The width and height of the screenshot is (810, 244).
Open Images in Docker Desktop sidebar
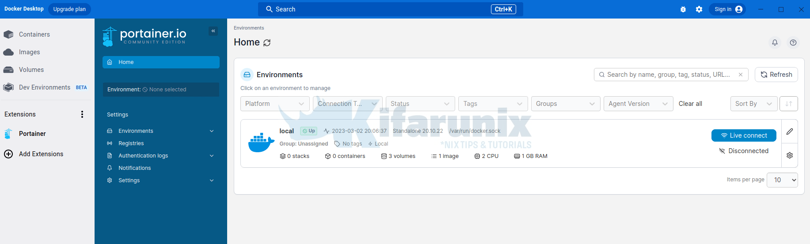(x=30, y=52)
